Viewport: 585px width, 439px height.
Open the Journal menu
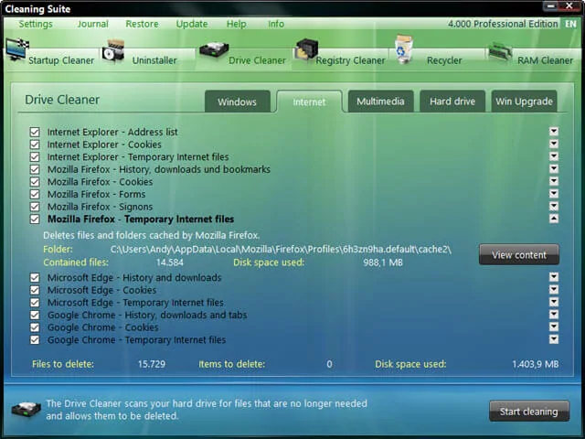93,25
